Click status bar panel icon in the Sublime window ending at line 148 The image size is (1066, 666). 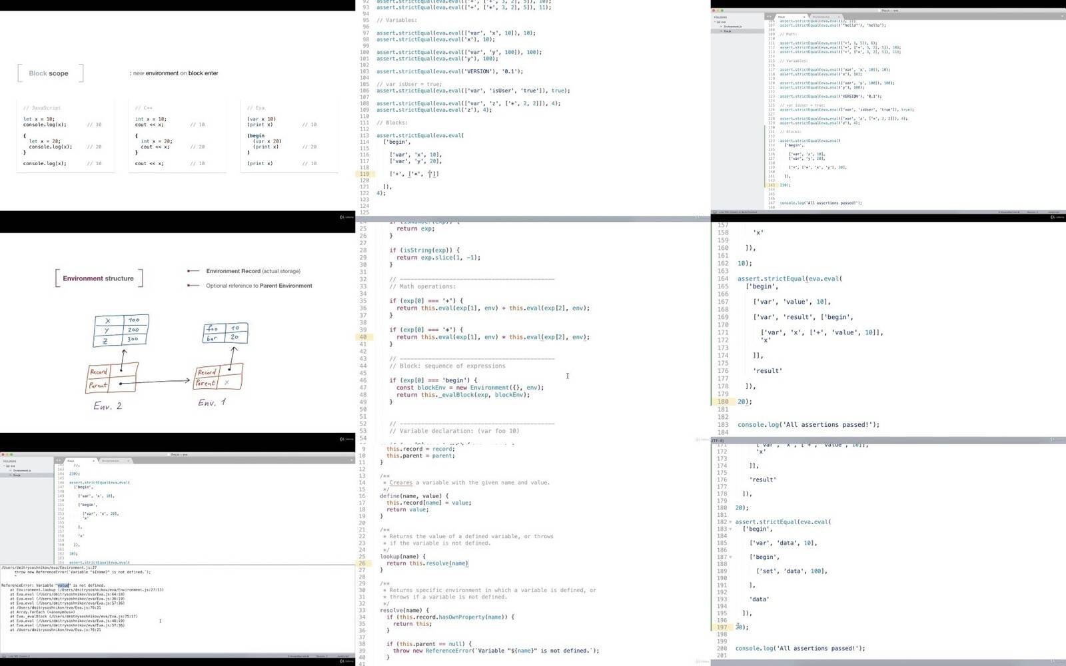(x=714, y=212)
